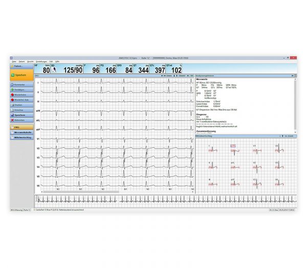Select the highlighted aVR mean beat thumbnail
This screenshot has height=268, width=307.
[x=235, y=150]
